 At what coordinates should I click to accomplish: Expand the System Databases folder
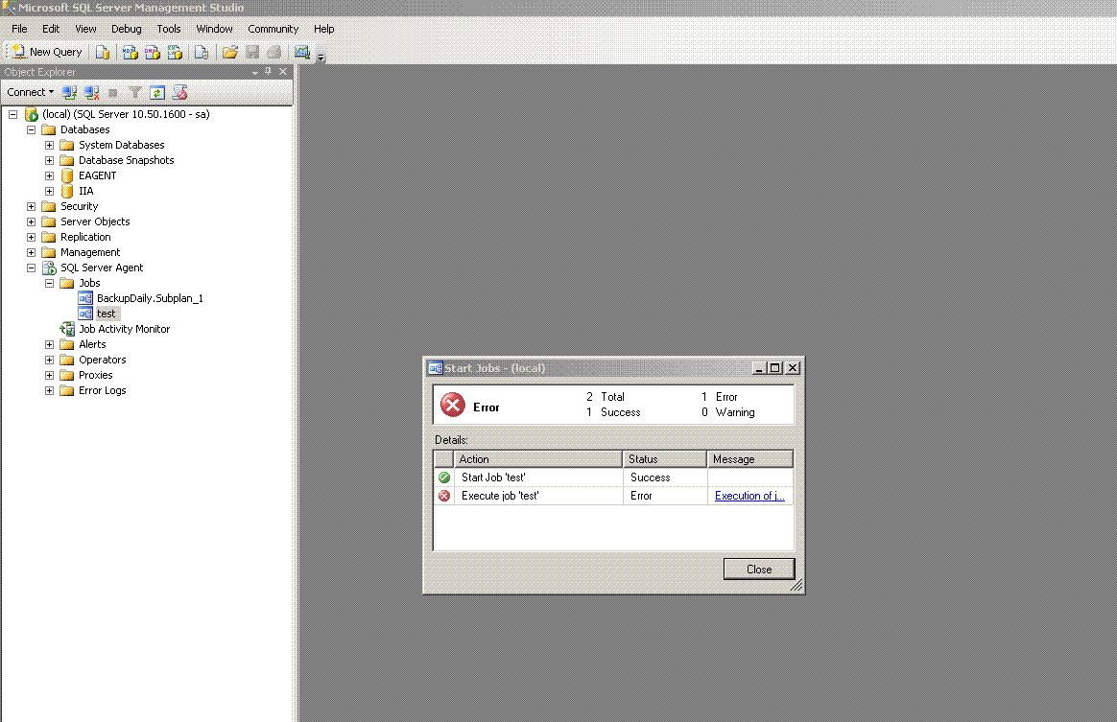point(50,145)
